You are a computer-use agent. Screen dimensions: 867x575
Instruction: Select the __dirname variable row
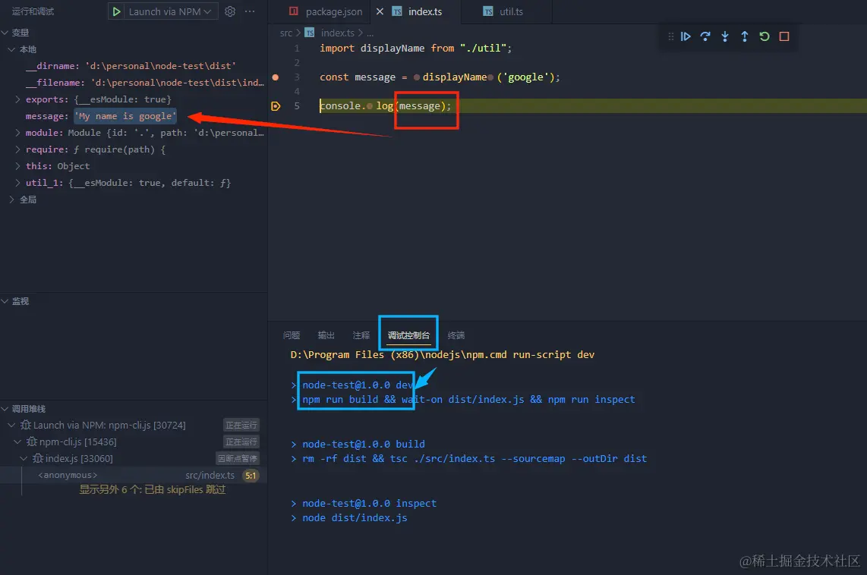tap(134, 66)
